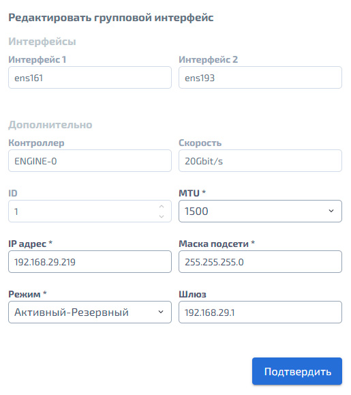Click the IP адрес * label
The width and height of the screenshot is (351, 395).
click(x=30, y=244)
